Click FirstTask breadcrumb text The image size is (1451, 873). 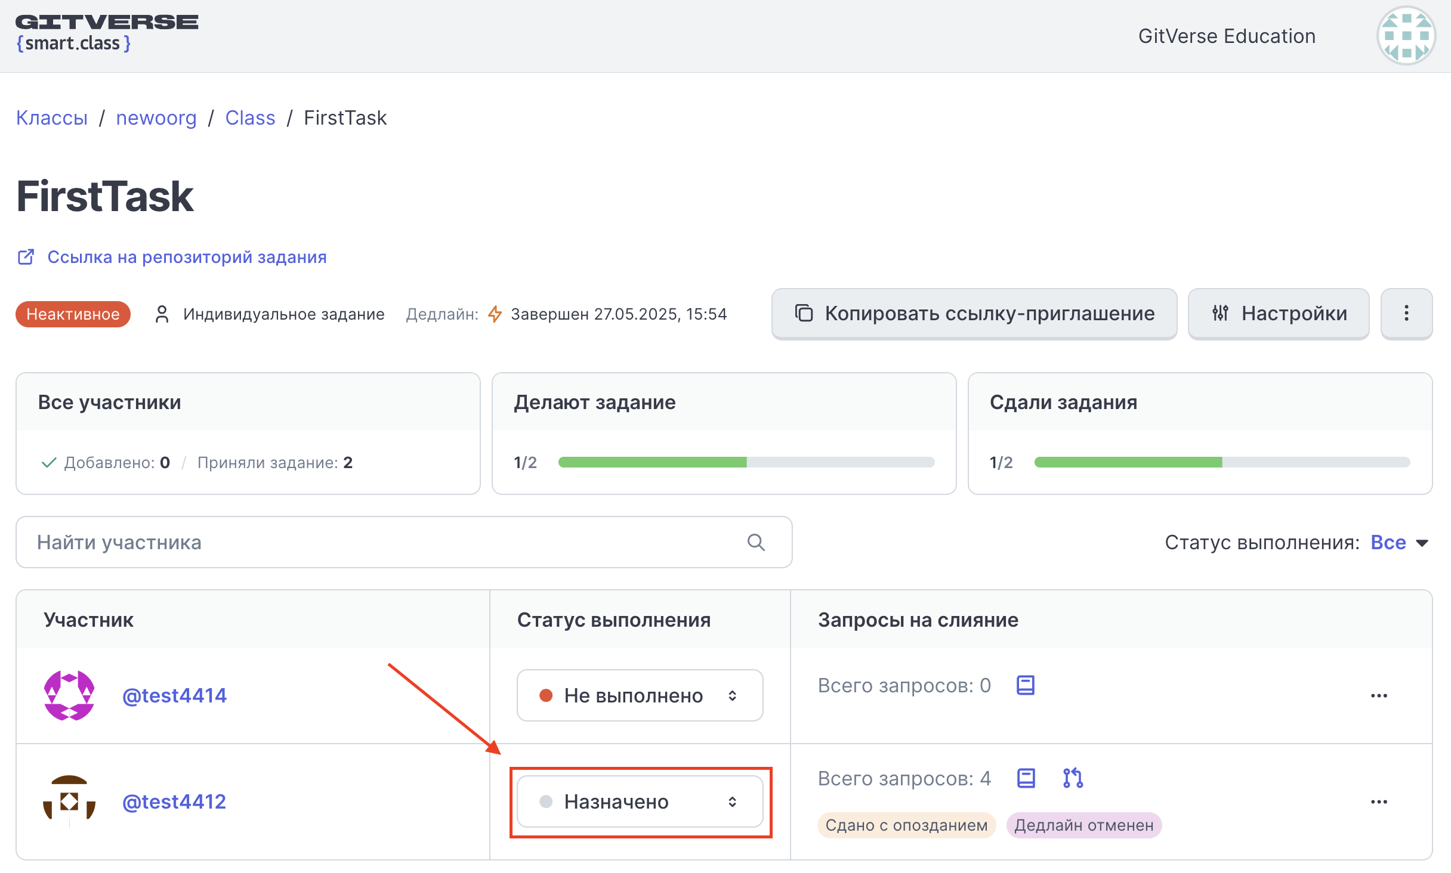tap(345, 118)
